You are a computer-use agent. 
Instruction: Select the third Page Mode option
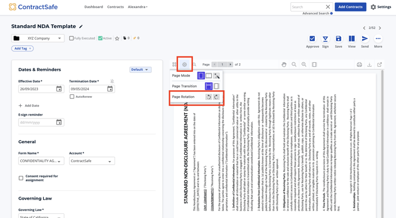[216, 76]
